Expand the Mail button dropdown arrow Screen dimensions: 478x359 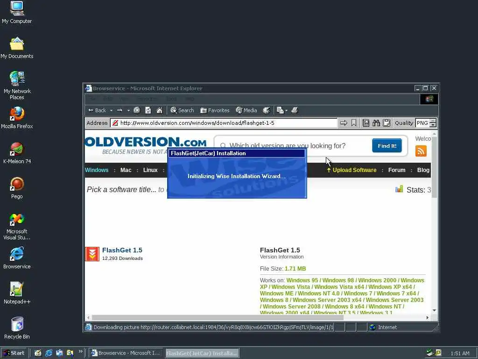coord(286,110)
